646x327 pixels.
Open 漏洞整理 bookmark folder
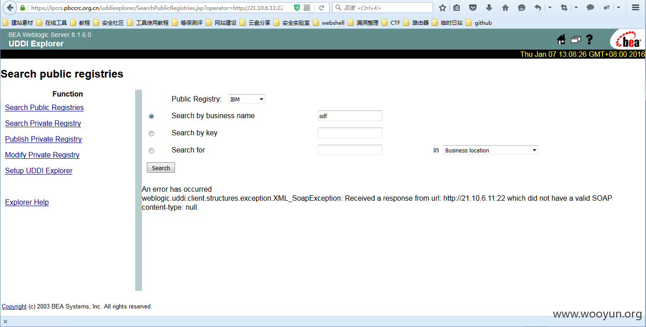click(363, 23)
